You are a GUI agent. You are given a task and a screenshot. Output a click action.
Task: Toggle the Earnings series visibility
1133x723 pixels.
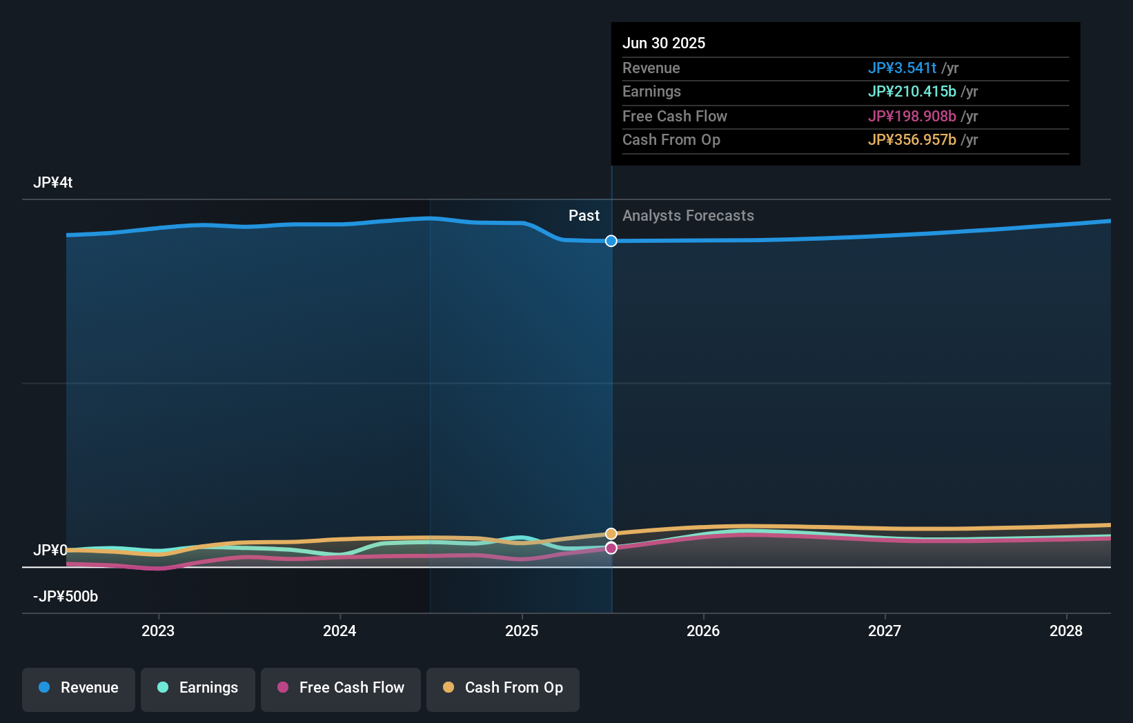click(x=198, y=689)
